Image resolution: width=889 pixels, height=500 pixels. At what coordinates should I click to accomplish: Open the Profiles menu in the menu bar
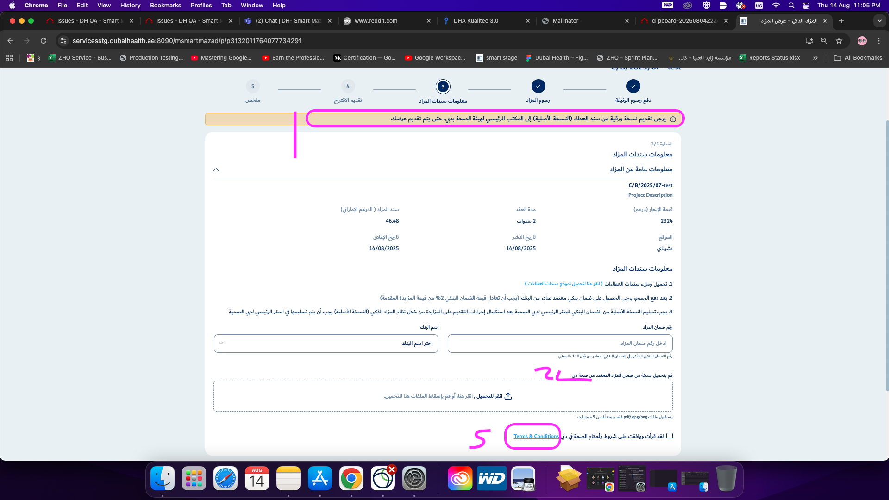[x=201, y=5]
